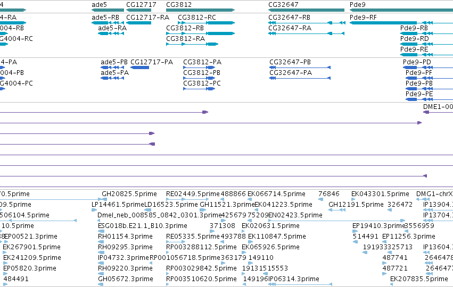Image resolution: width=453 pixels, height=287 pixels.
Task: Click the CG3812 gene label
Action: 178,5
